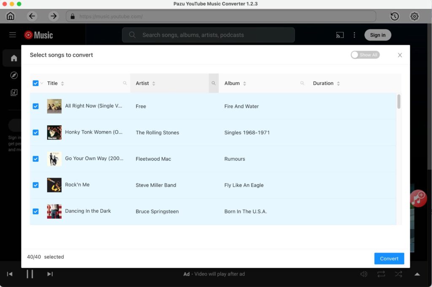Open app settings via the gear icon
This screenshot has height=287, width=432.
[414, 16]
